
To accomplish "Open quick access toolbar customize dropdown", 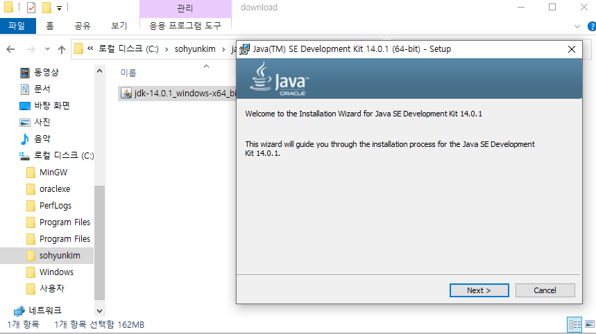I will (59, 8).
